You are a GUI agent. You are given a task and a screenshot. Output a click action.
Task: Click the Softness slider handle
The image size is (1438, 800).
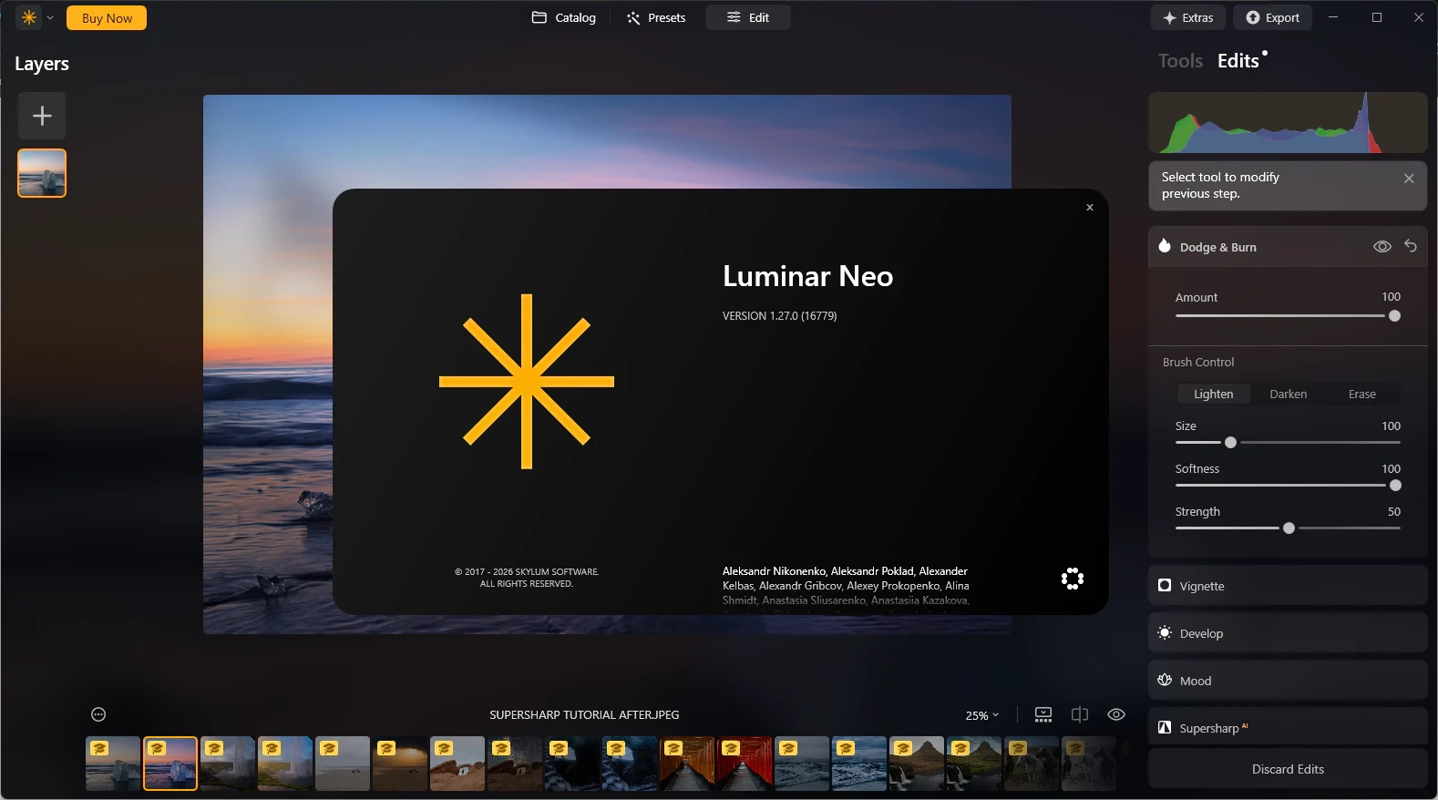point(1395,486)
